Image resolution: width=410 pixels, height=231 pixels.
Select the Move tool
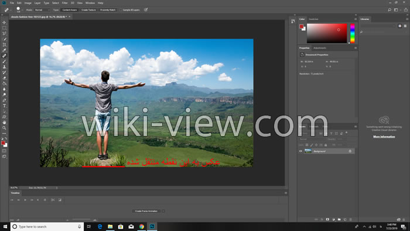click(4, 22)
